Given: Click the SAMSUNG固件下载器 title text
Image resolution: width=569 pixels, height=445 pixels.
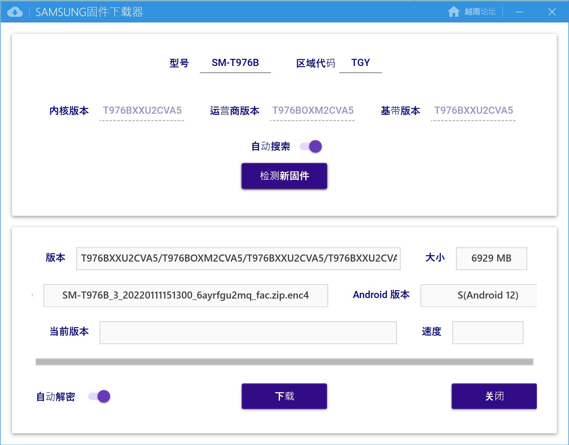Looking at the screenshot, I should tap(89, 12).
